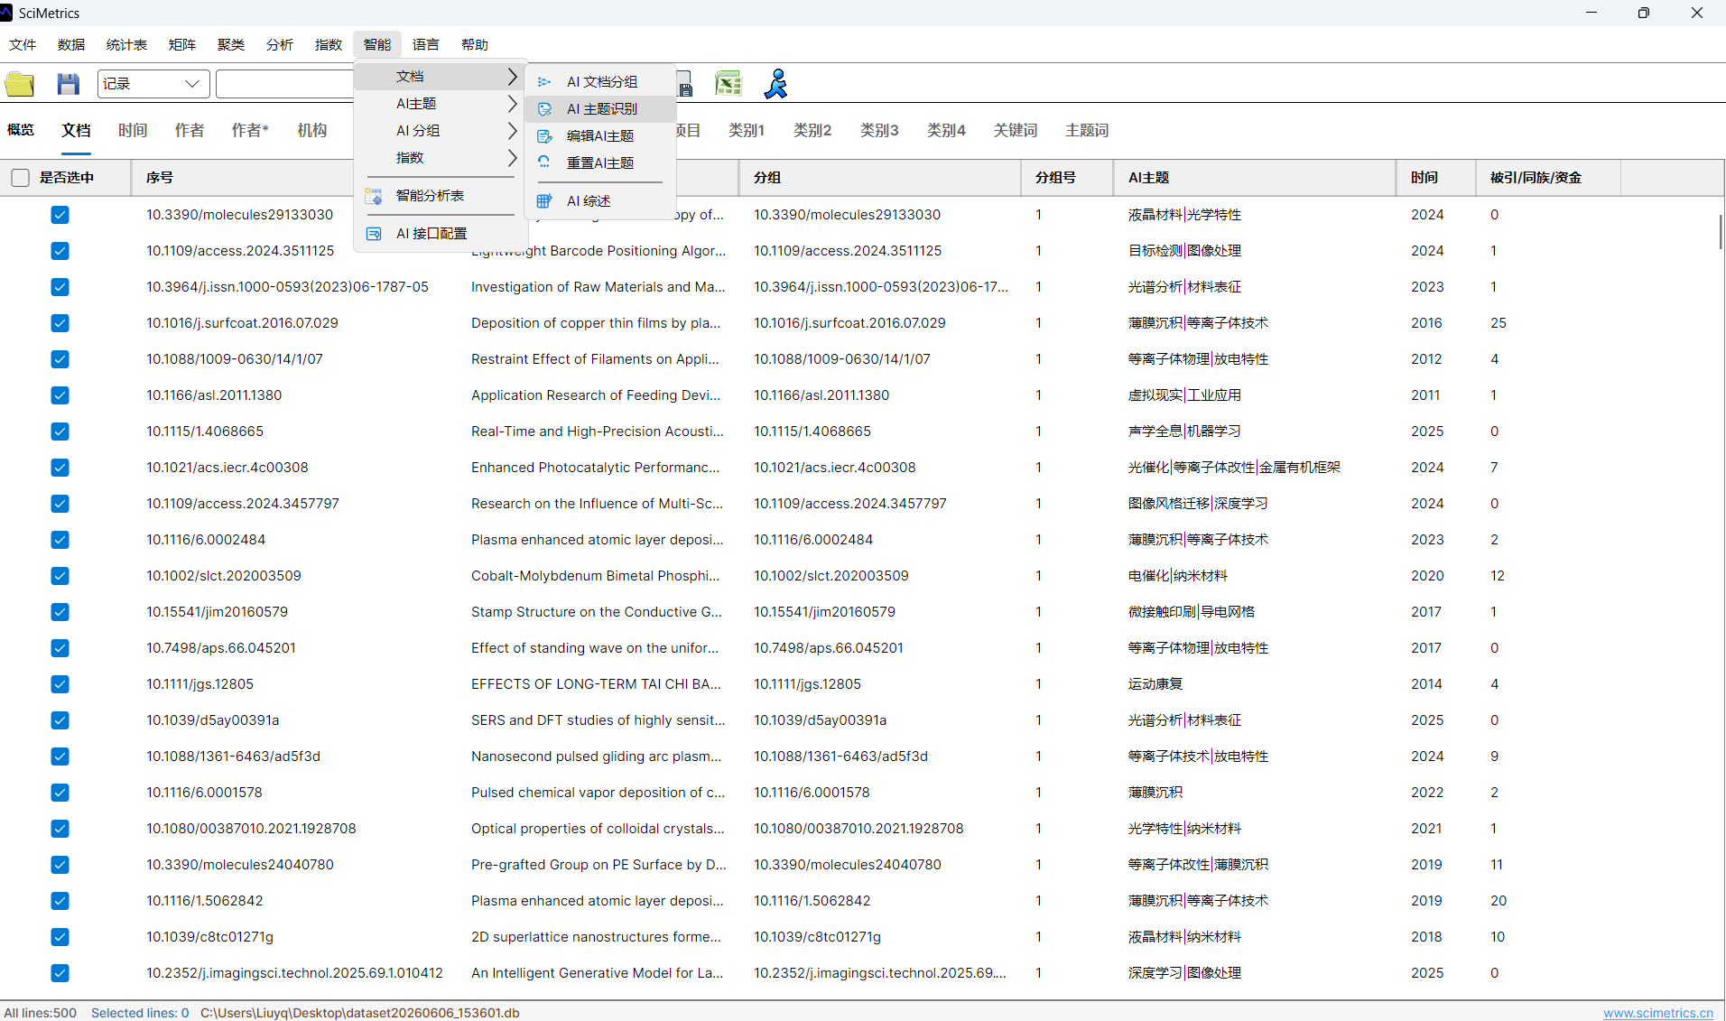The image size is (1726, 1021).
Task: Sort by the AI主题 column header
Action: click(1255, 178)
